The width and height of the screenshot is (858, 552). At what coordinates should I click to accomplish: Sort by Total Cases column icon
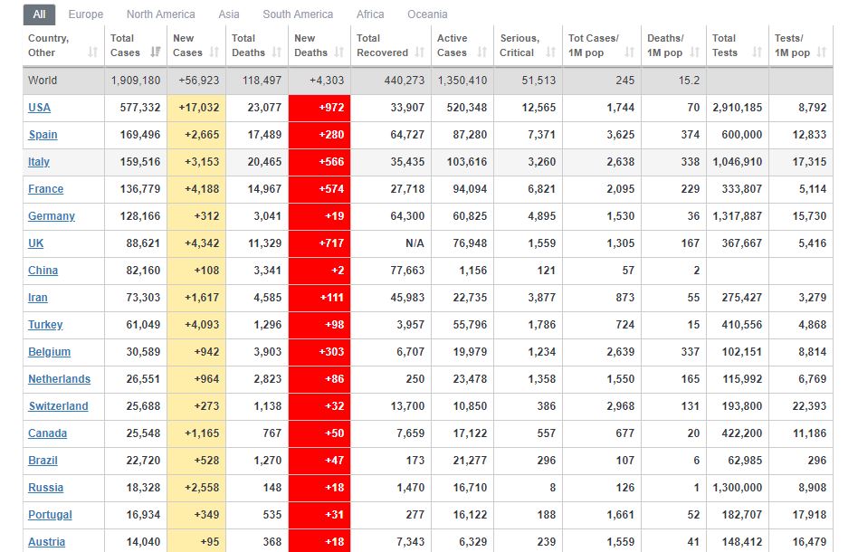tap(156, 52)
